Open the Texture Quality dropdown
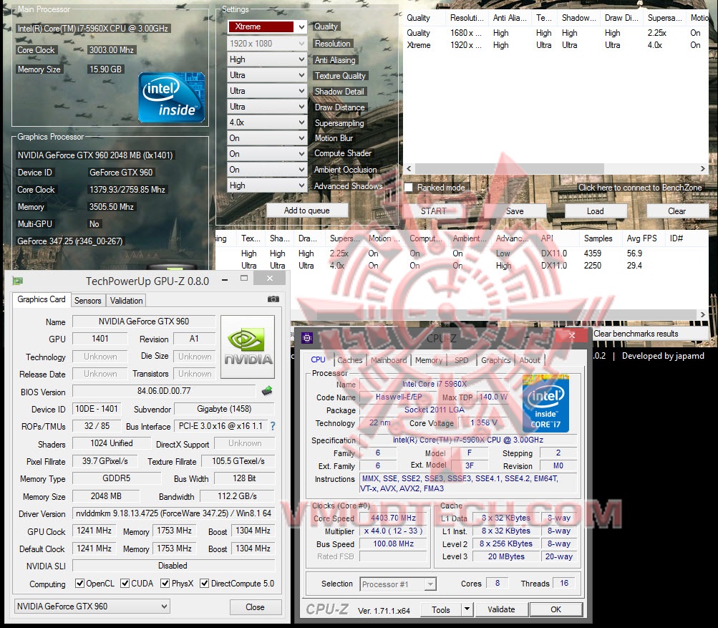The width and height of the screenshot is (718, 628). [x=267, y=74]
